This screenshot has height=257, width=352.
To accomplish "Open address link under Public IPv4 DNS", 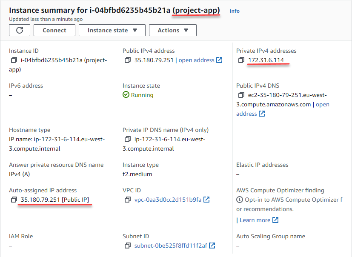I will click(x=250, y=114).
